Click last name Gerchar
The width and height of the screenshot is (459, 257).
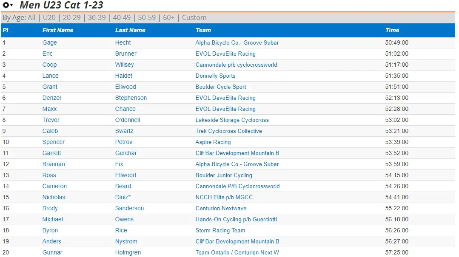click(x=126, y=153)
